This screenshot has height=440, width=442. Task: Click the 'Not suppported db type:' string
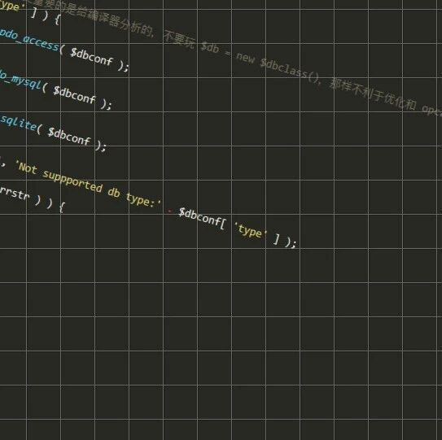(88, 185)
